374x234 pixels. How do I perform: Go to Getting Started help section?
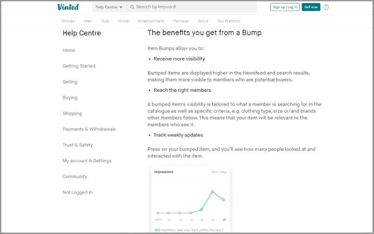(79, 66)
